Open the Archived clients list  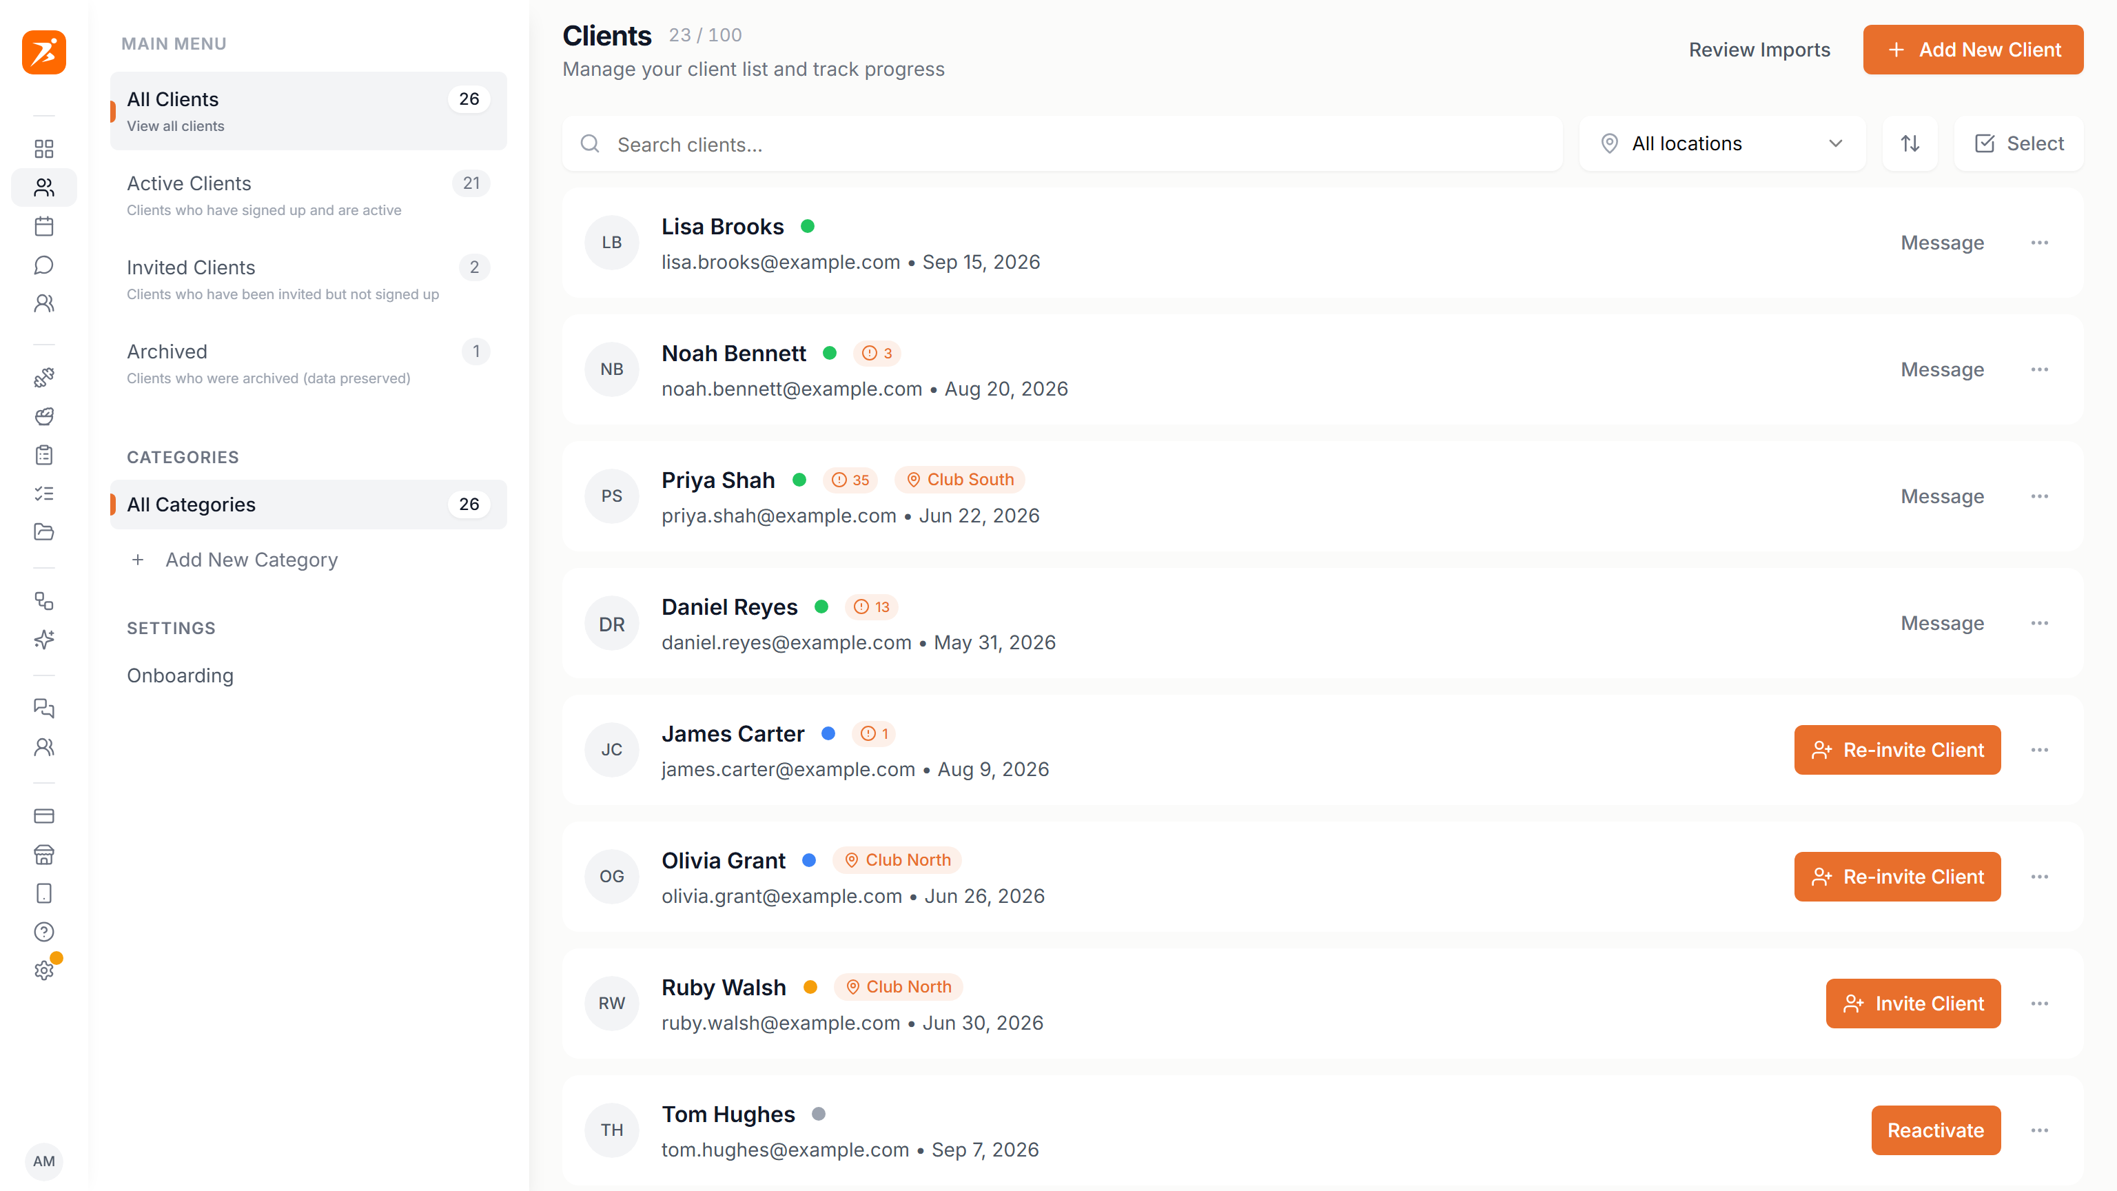(308, 363)
